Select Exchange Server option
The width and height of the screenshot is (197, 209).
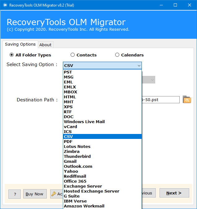point(102,186)
